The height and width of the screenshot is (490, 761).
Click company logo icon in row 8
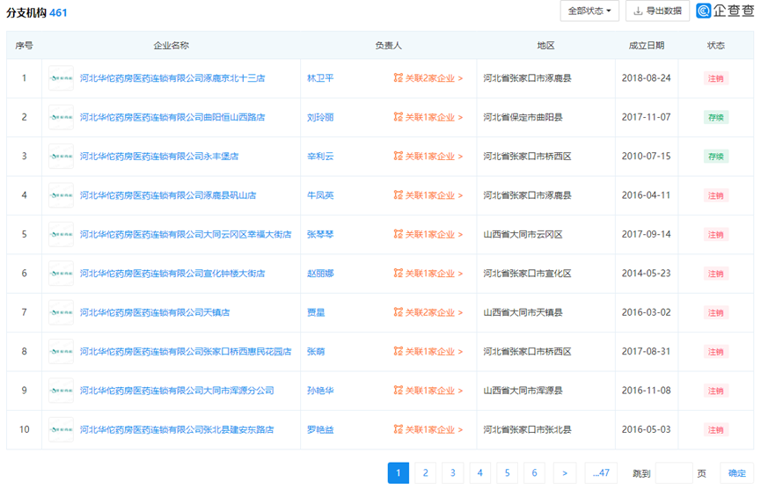(61, 352)
